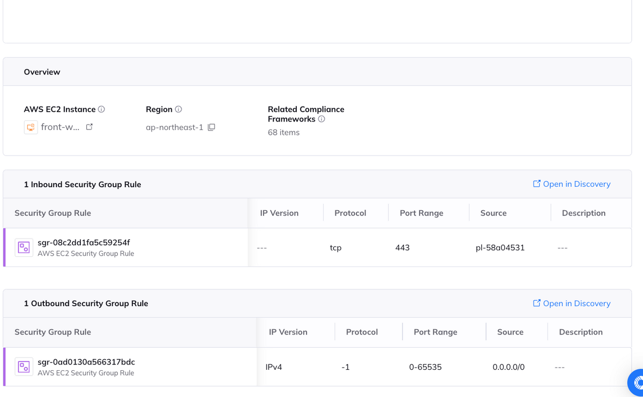Copy the ap-northeast-1 region value
The image size is (643, 397).
click(212, 127)
